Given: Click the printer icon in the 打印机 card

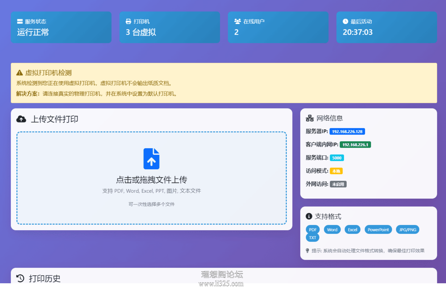Looking at the screenshot, I should click(x=129, y=21).
